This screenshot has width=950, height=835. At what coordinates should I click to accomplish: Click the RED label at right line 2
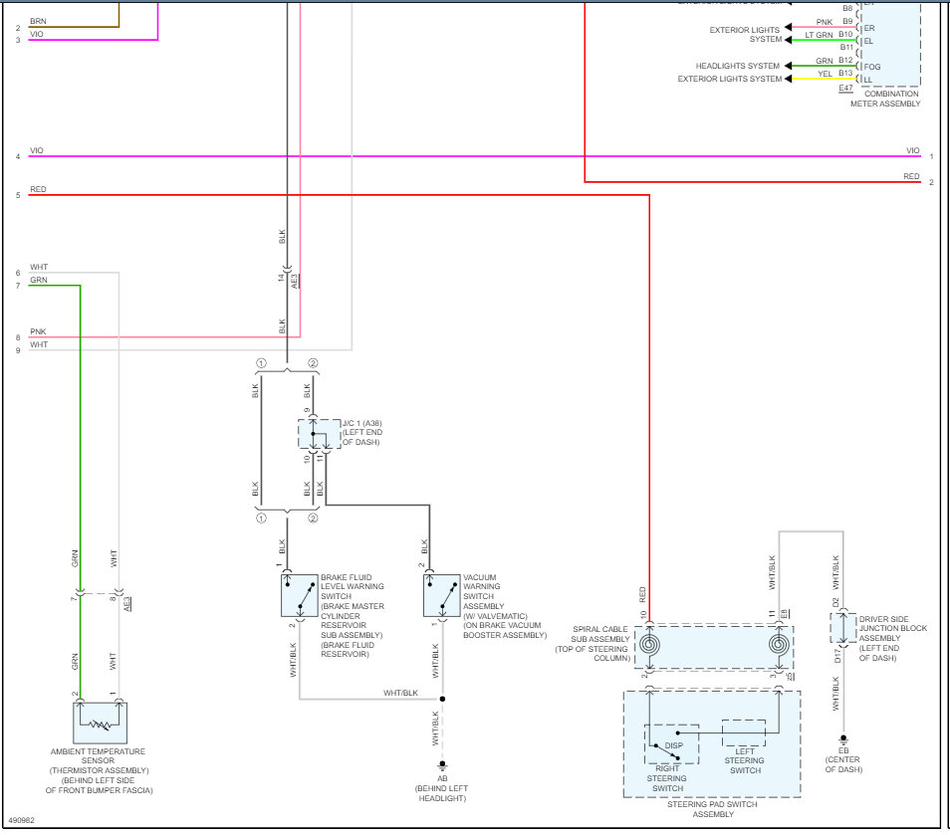pos(911,176)
